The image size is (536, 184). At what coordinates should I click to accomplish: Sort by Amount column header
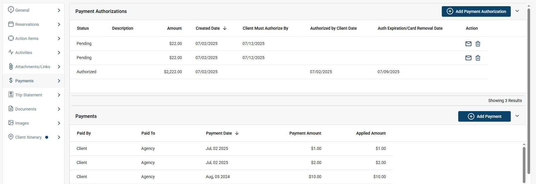tap(174, 28)
